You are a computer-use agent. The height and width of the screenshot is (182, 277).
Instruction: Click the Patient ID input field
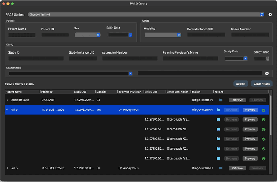[x=55, y=35]
